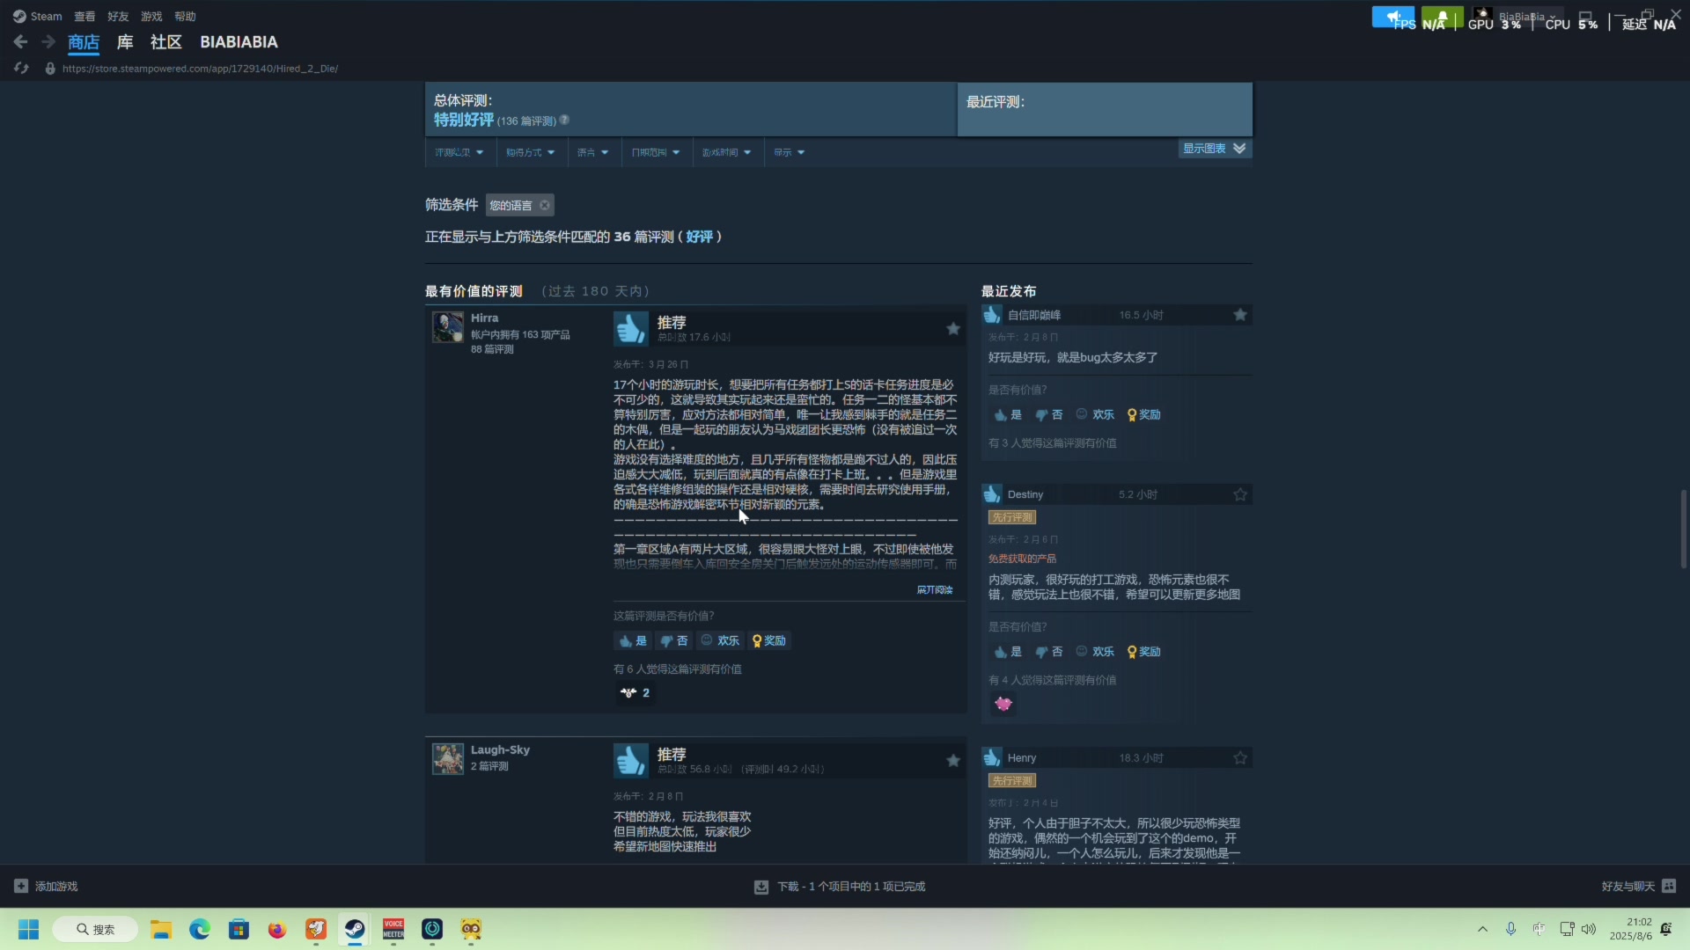The width and height of the screenshot is (1690, 950).
Task: Open the green notifications bell
Action: coord(1442,18)
